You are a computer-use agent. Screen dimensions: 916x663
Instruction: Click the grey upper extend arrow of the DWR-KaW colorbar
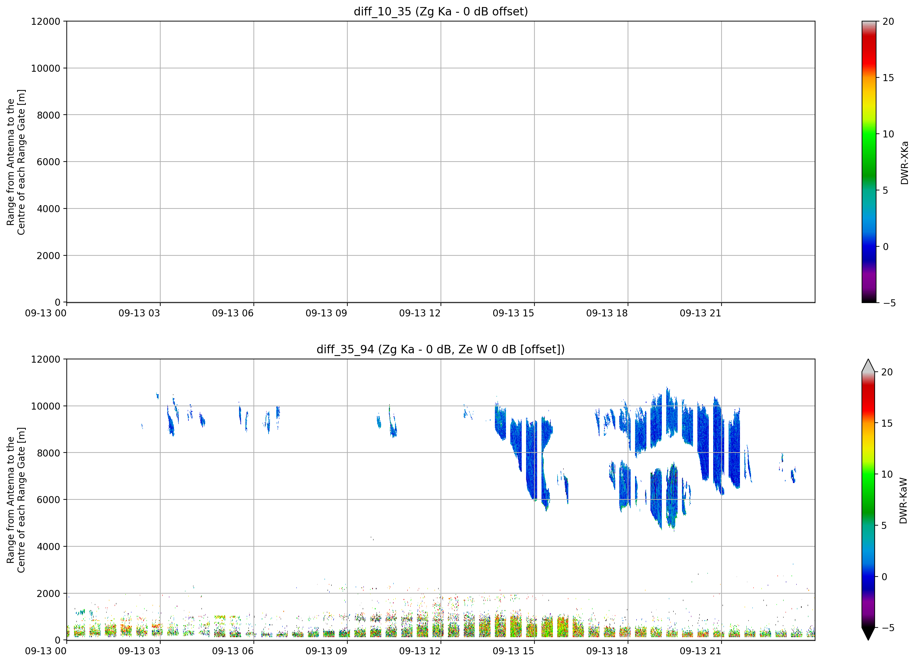click(x=868, y=365)
